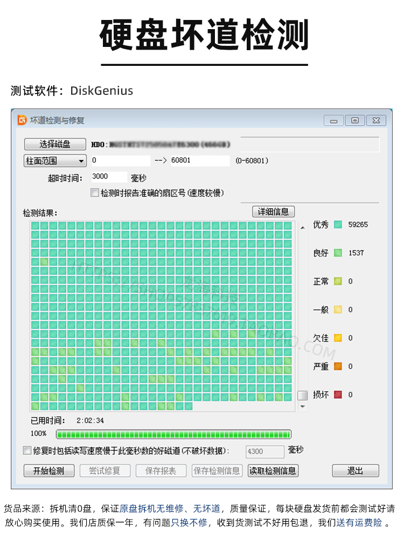Screen dimensions: 404x553
Task: Click the 尝试修复 button
Action: pyautogui.click(x=105, y=471)
